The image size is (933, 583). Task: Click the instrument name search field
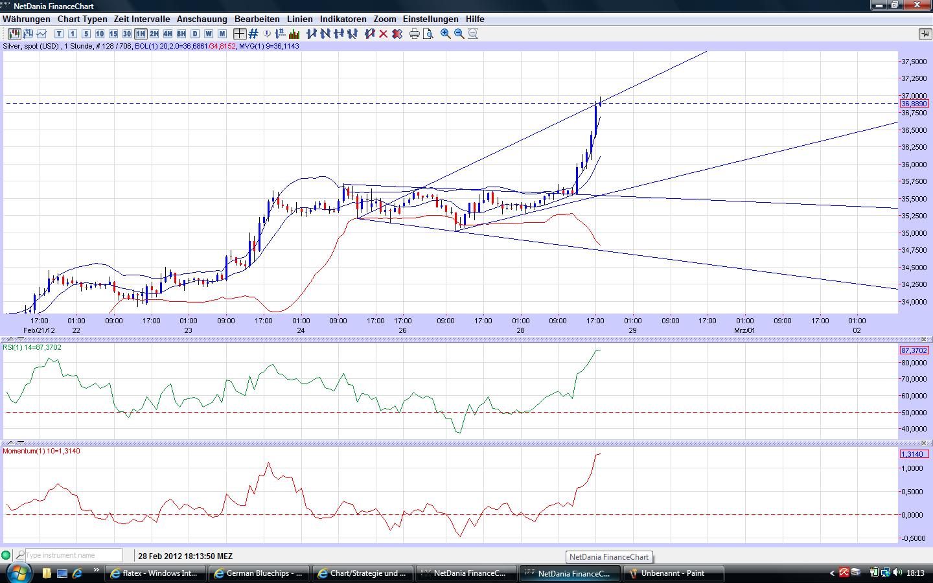73,555
